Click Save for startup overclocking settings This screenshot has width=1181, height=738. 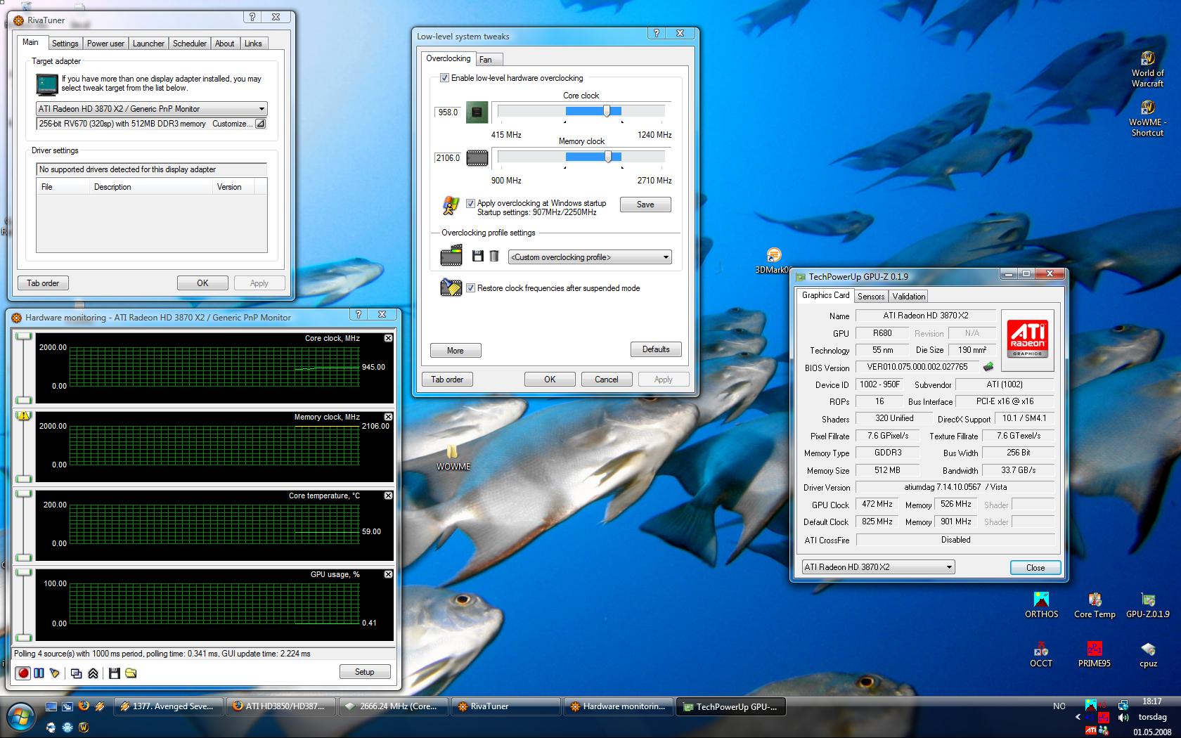[645, 205]
